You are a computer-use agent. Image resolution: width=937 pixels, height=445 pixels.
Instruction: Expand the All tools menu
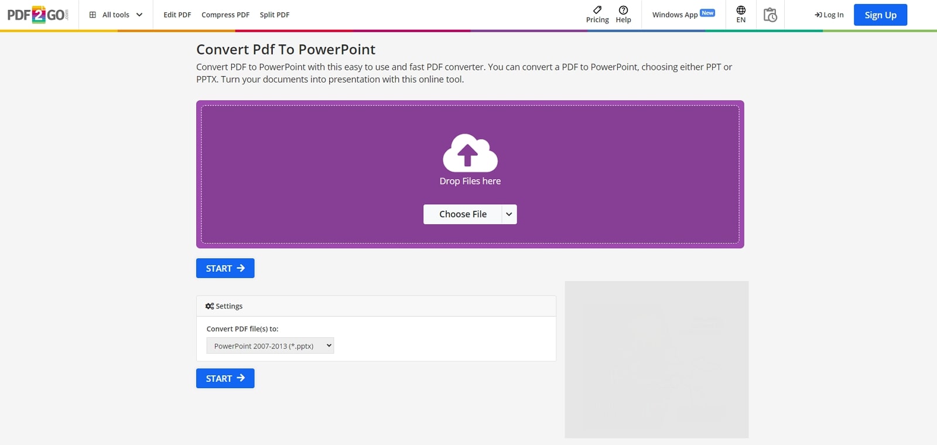116,15
